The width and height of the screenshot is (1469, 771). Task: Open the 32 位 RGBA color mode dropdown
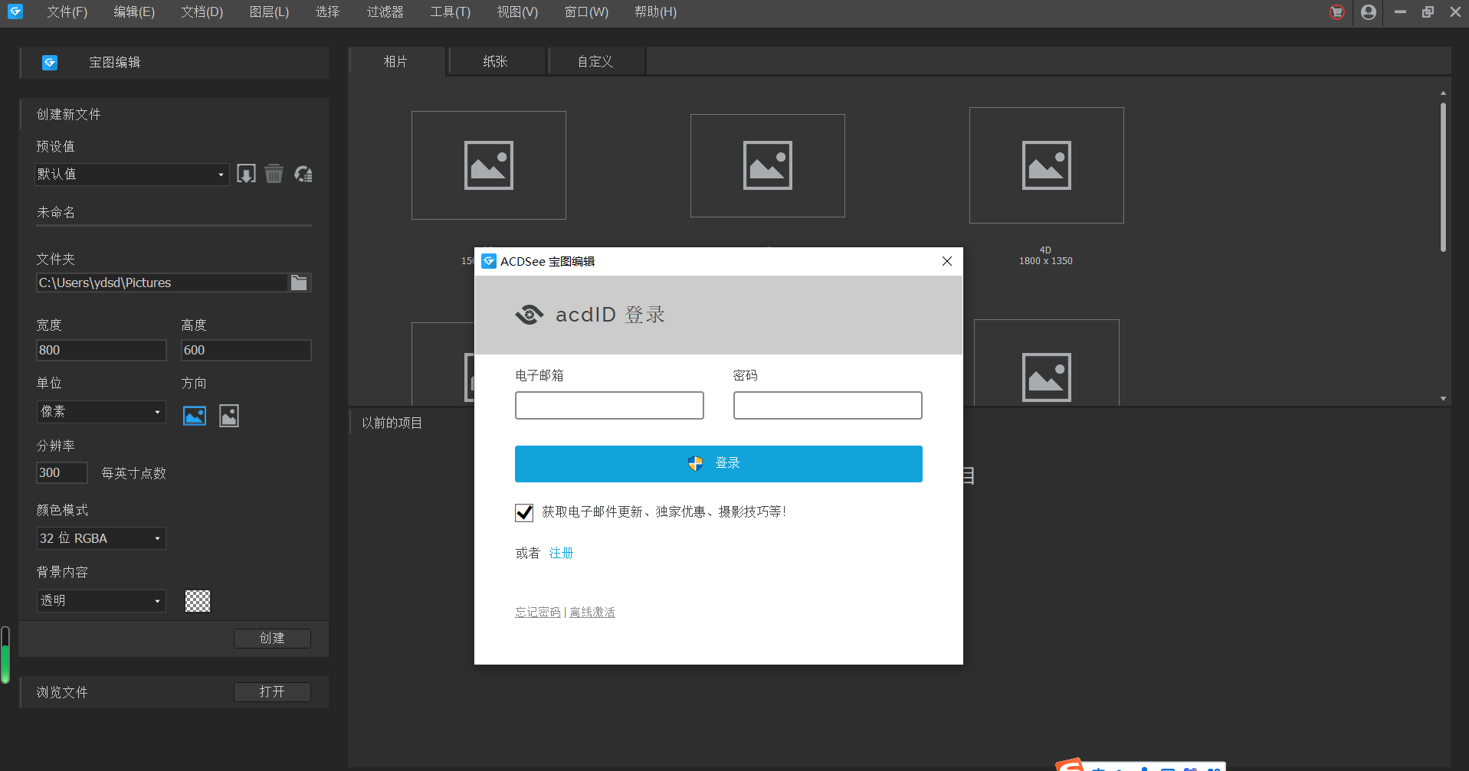(x=101, y=538)
